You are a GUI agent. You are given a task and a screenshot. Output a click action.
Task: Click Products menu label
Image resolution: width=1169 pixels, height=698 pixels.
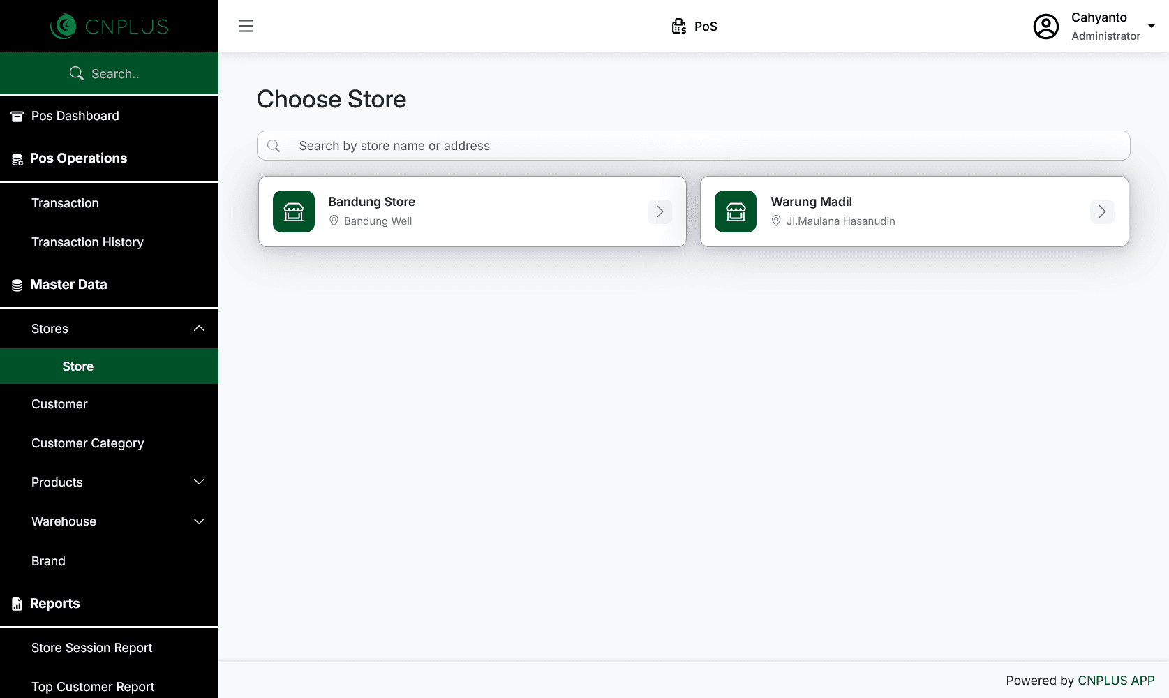click(57, 482)
